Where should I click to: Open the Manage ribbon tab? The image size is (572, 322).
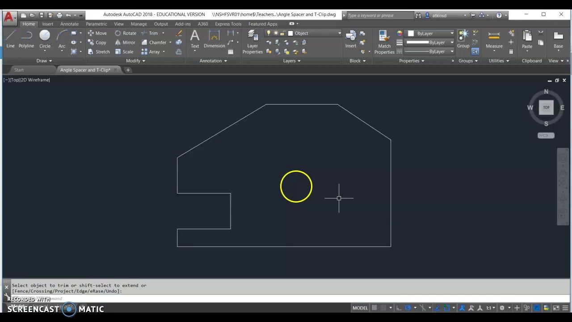[139, 24]
